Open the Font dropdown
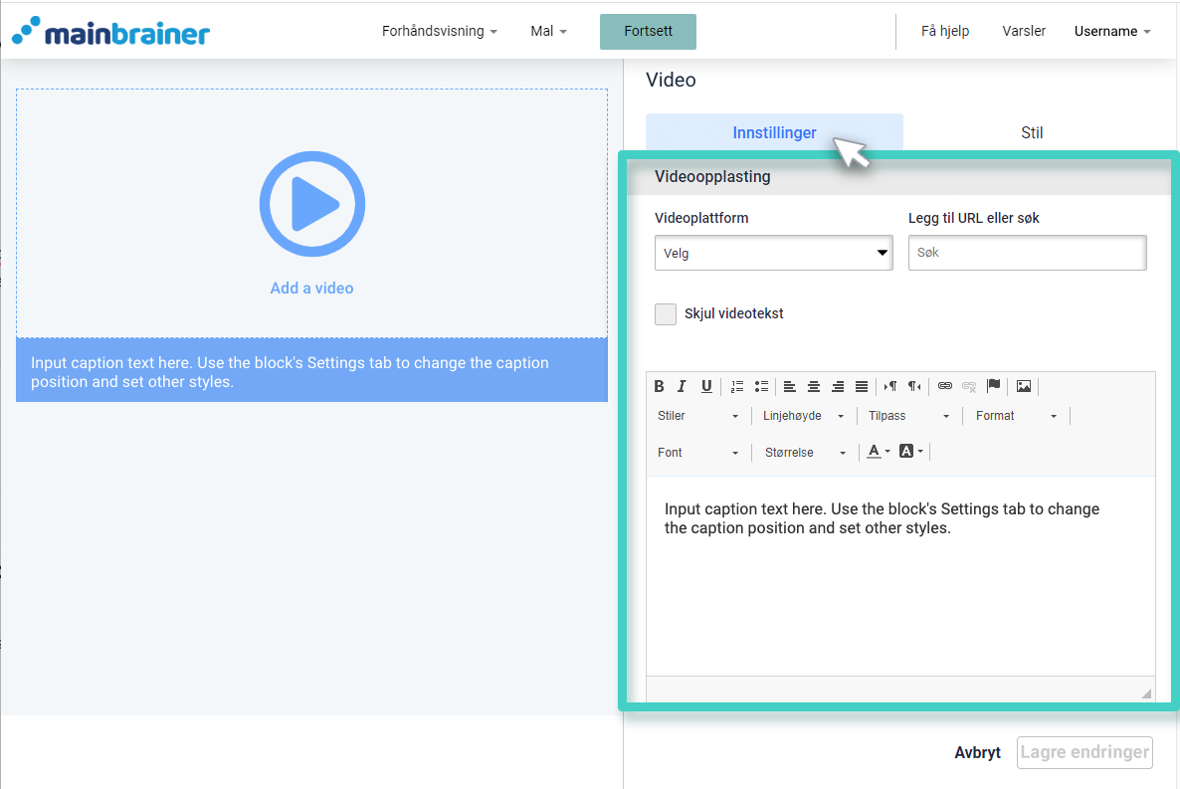1180x789 pixels. [698, 453]
